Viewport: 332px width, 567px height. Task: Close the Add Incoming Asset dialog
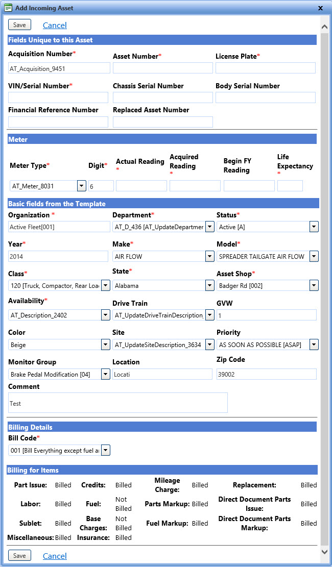320,8
